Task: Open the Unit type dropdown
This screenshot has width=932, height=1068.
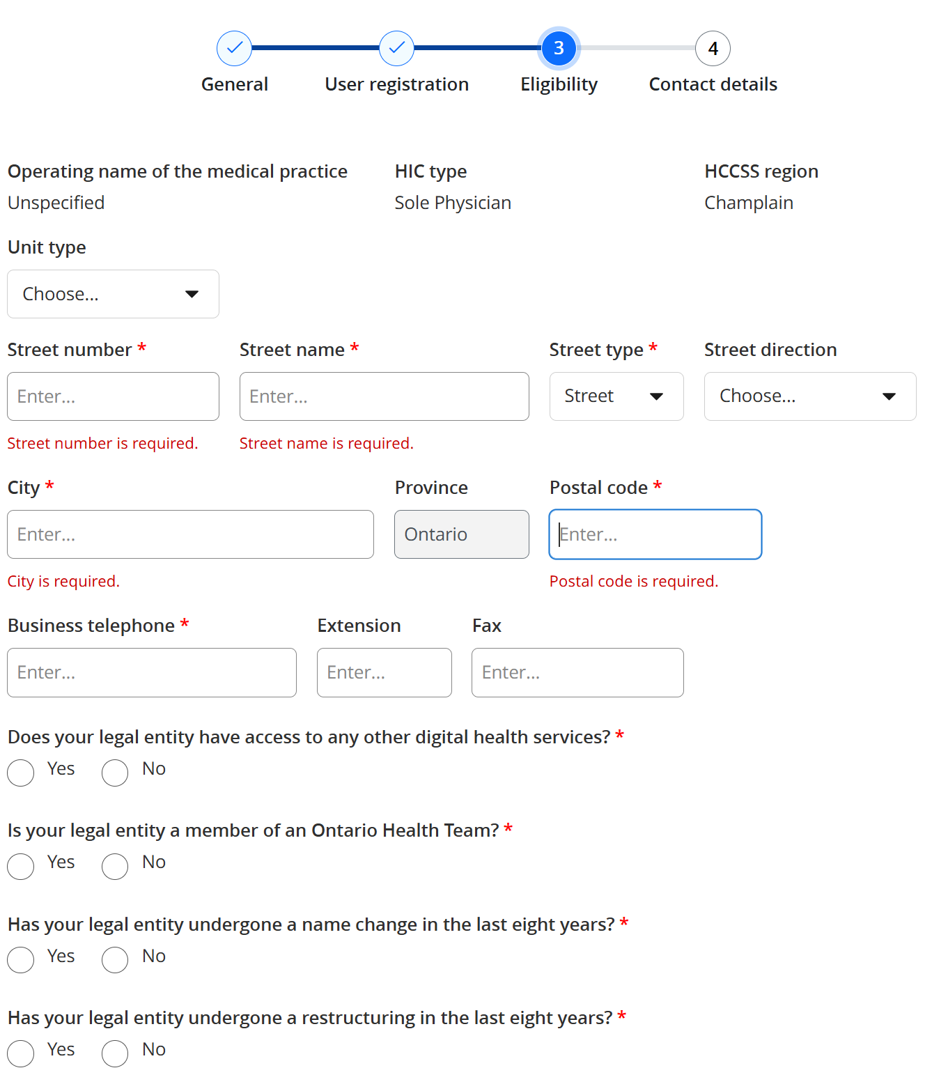Action: [x=113, y=294]
